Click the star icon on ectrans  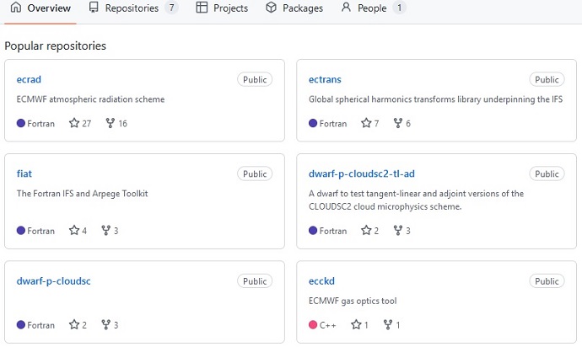click(x=366, y=123)
